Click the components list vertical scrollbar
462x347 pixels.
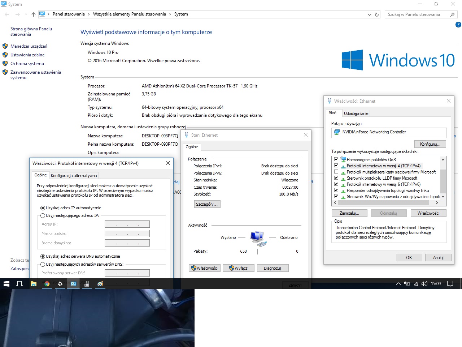point(443,178)
